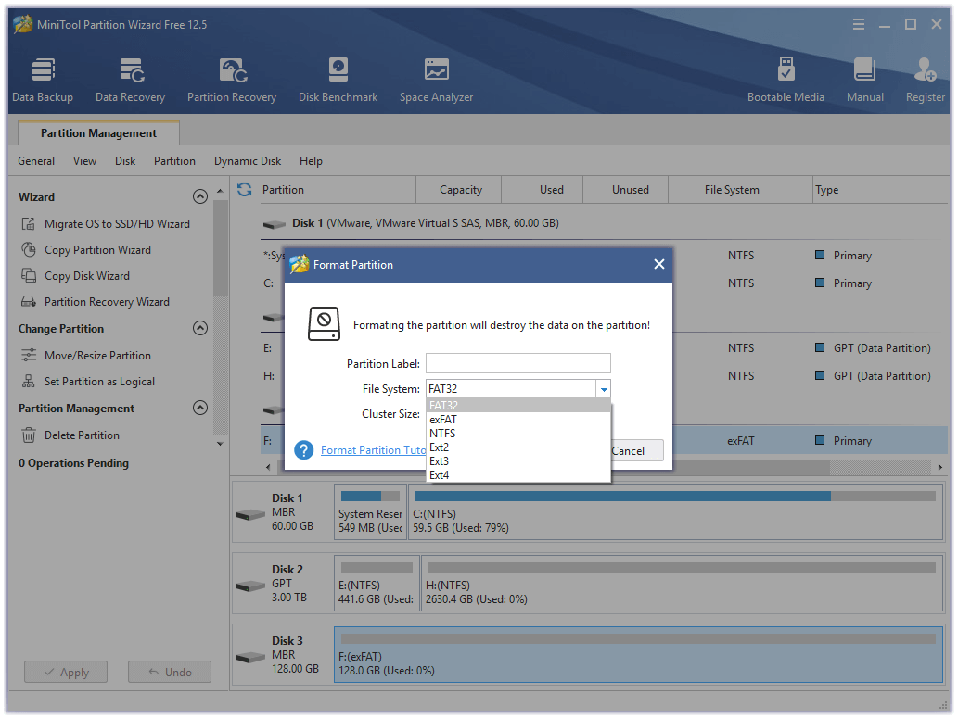This screenshot has height=718, width=958.
Task: Click Copy Disk Wizard
Action: click(x=87, y=276)
